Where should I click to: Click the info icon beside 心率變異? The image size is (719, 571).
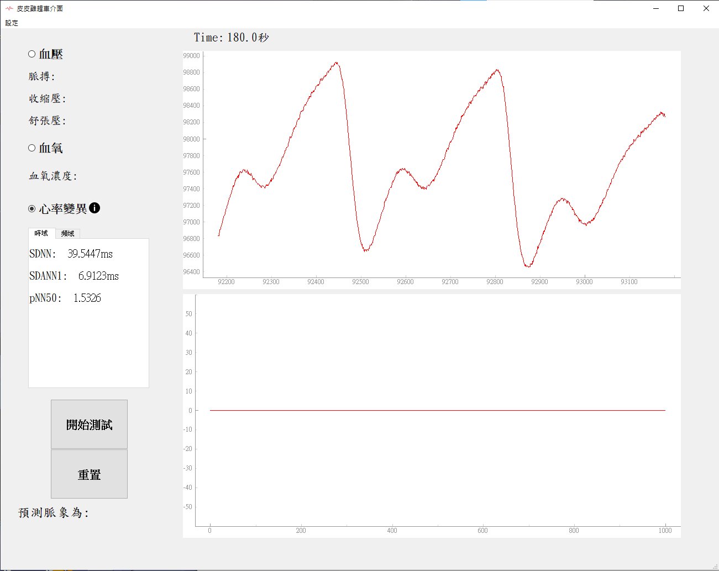95,208
